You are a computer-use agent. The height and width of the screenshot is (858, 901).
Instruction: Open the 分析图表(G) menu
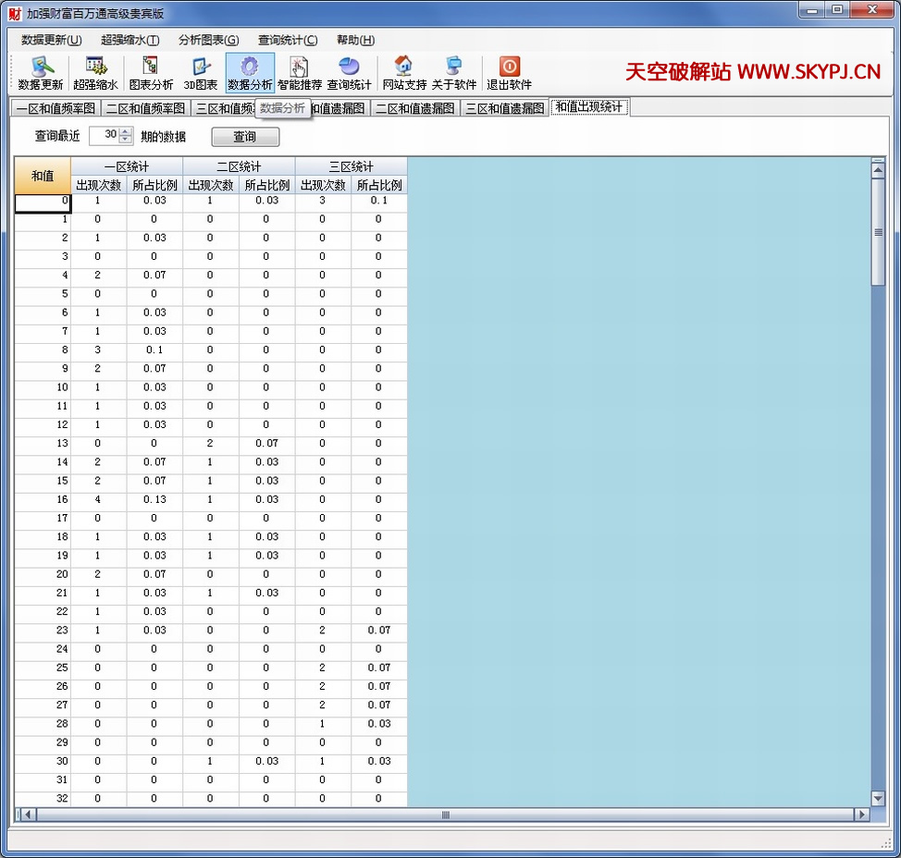coord(208,40)
